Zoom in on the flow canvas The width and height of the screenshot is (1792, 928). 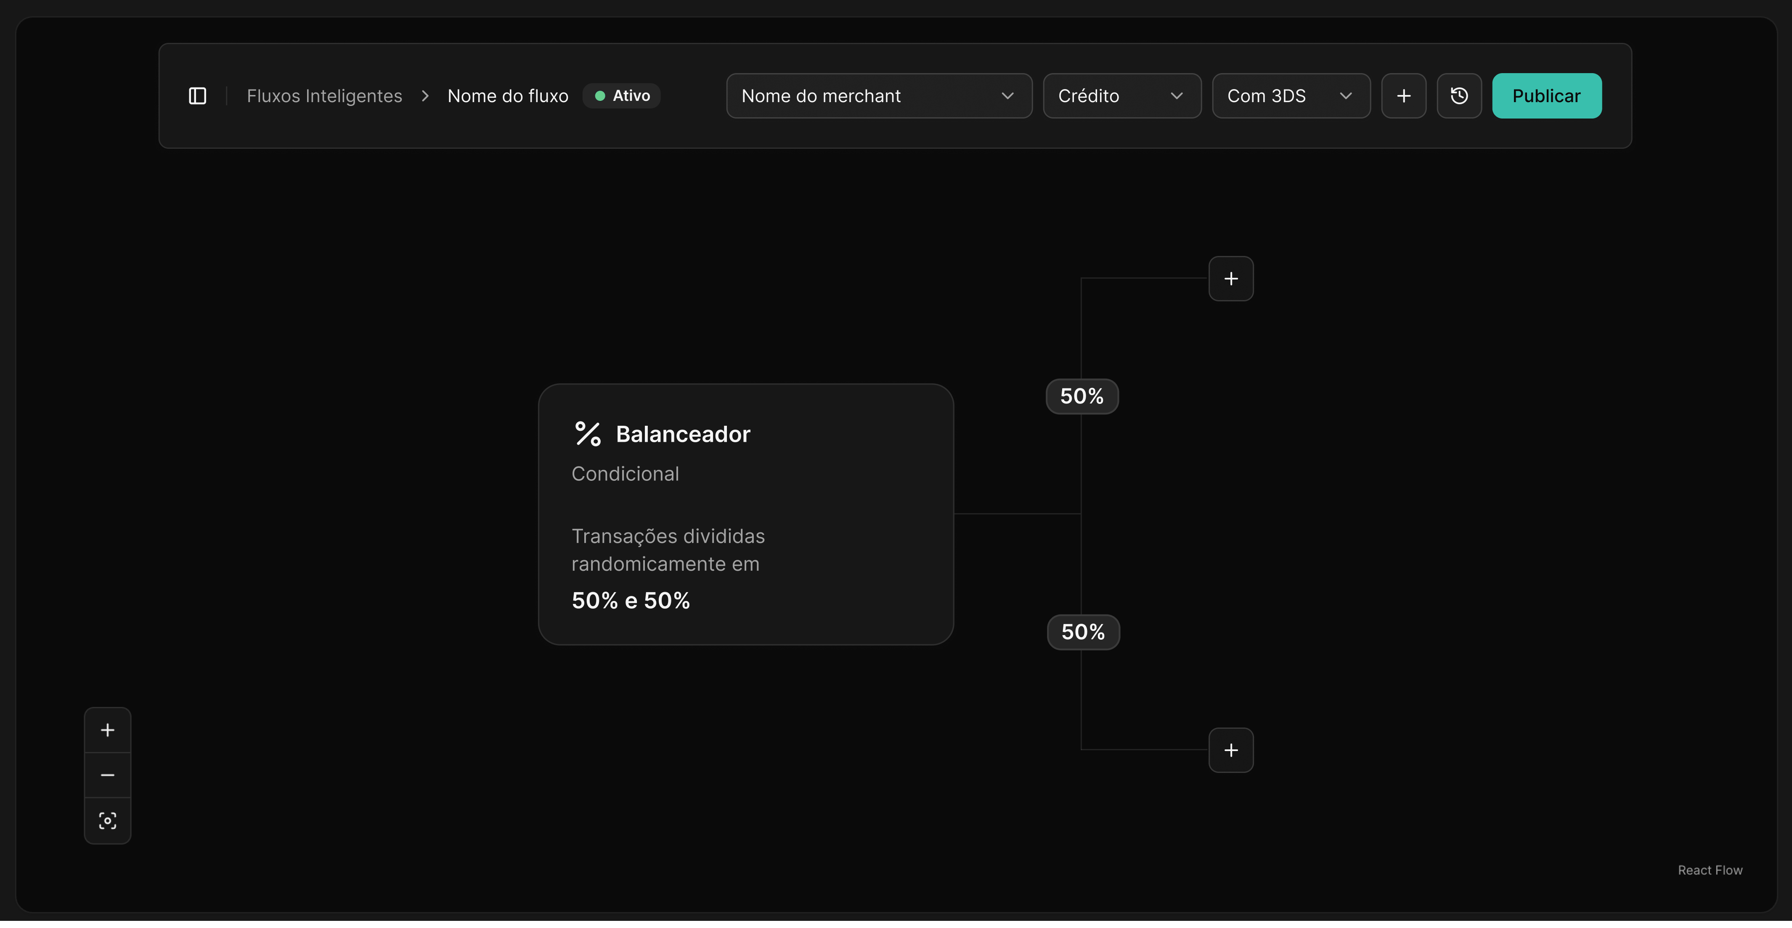[108, 730]
